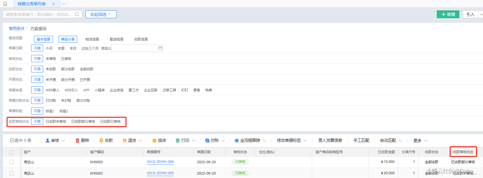The image size is (483, 178).
Task: Filter 单据对账状态 by 已对账
Action: 51,100
